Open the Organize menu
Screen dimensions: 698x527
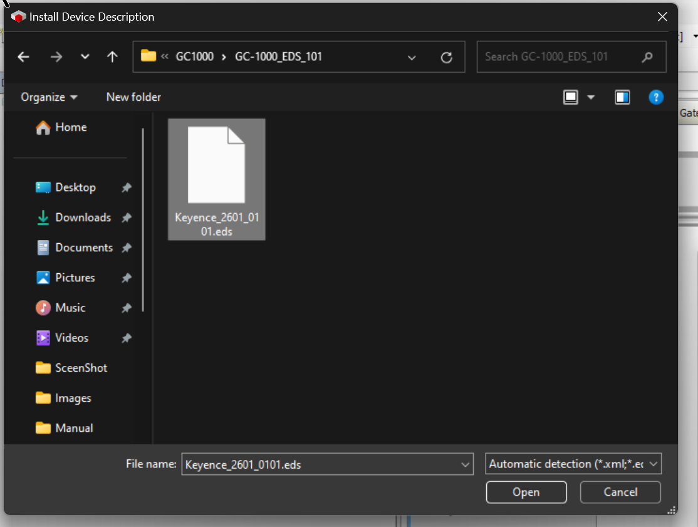coord(49,97)
